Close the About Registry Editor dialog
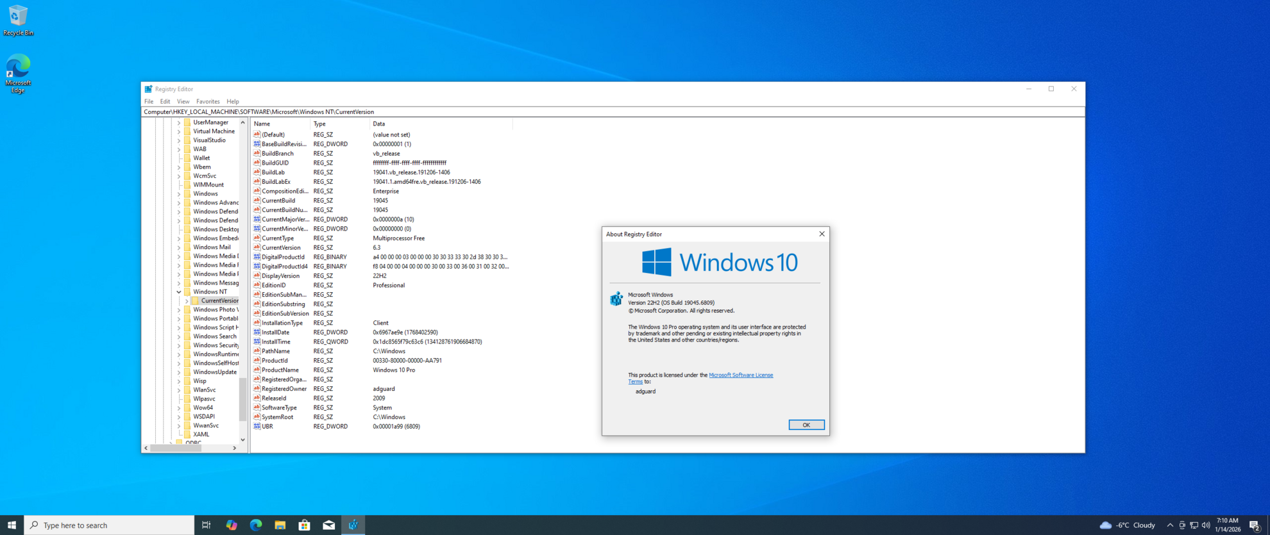The height and width of the screenshot is (535, 1270). 822,234
